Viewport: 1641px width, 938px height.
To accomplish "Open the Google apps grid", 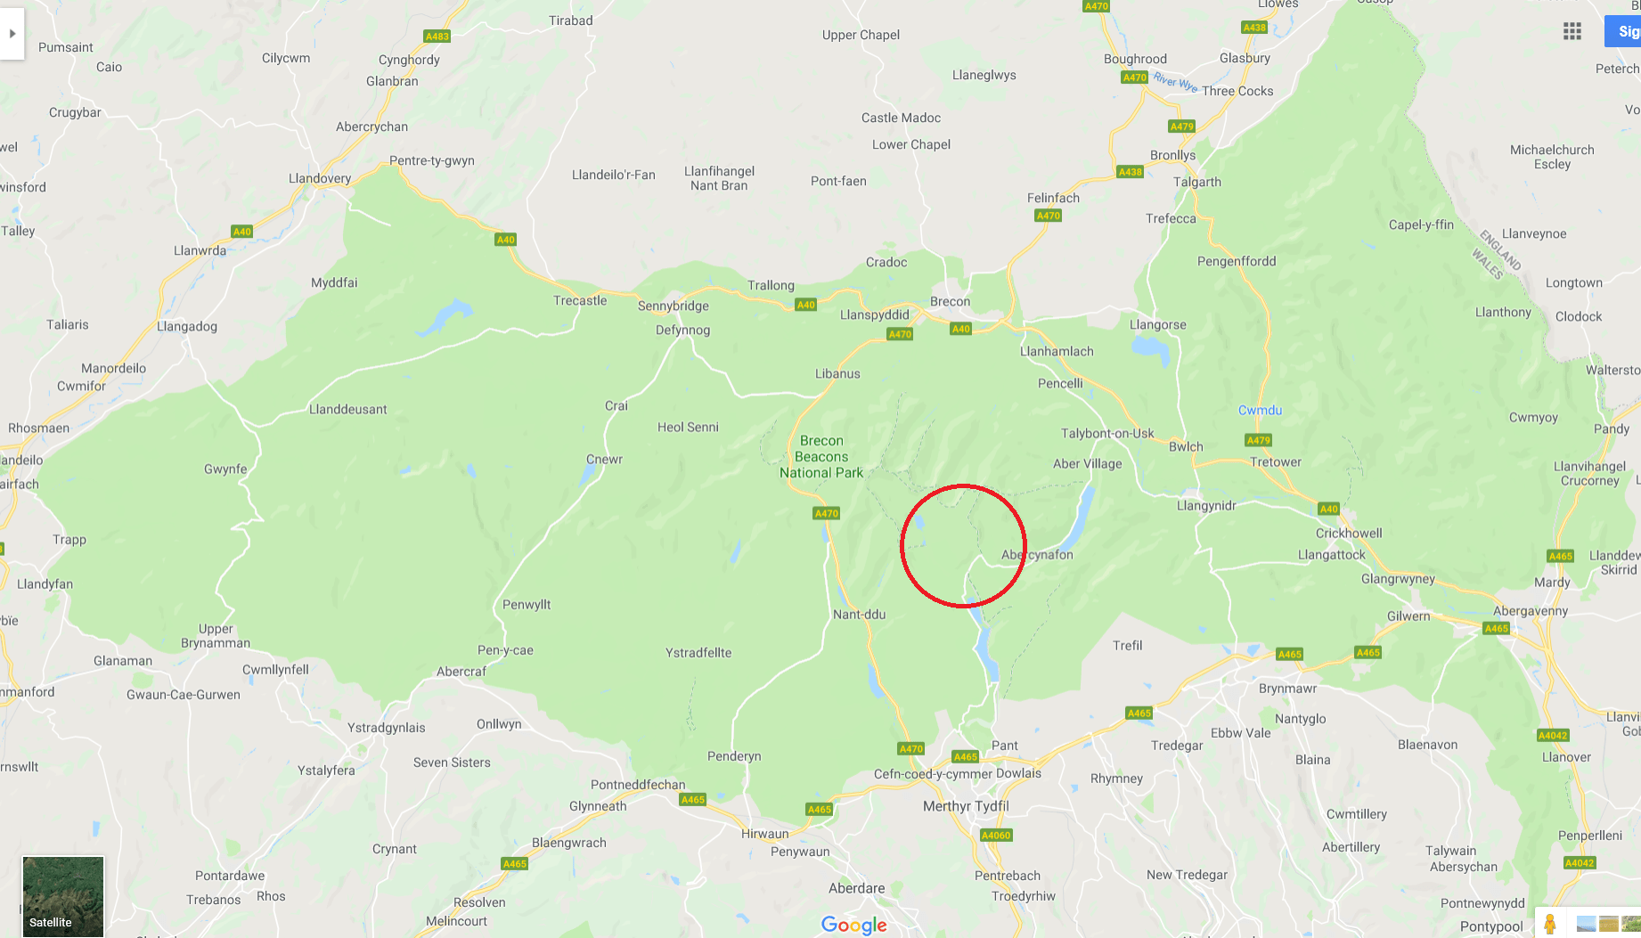I will [1572, 32].
